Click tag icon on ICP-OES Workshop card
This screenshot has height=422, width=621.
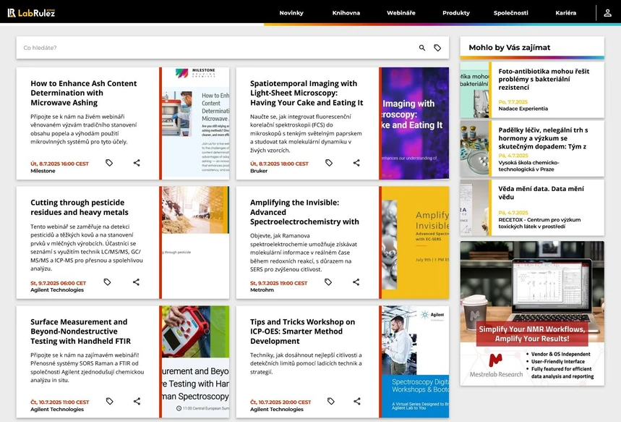(x=331, y=402)
